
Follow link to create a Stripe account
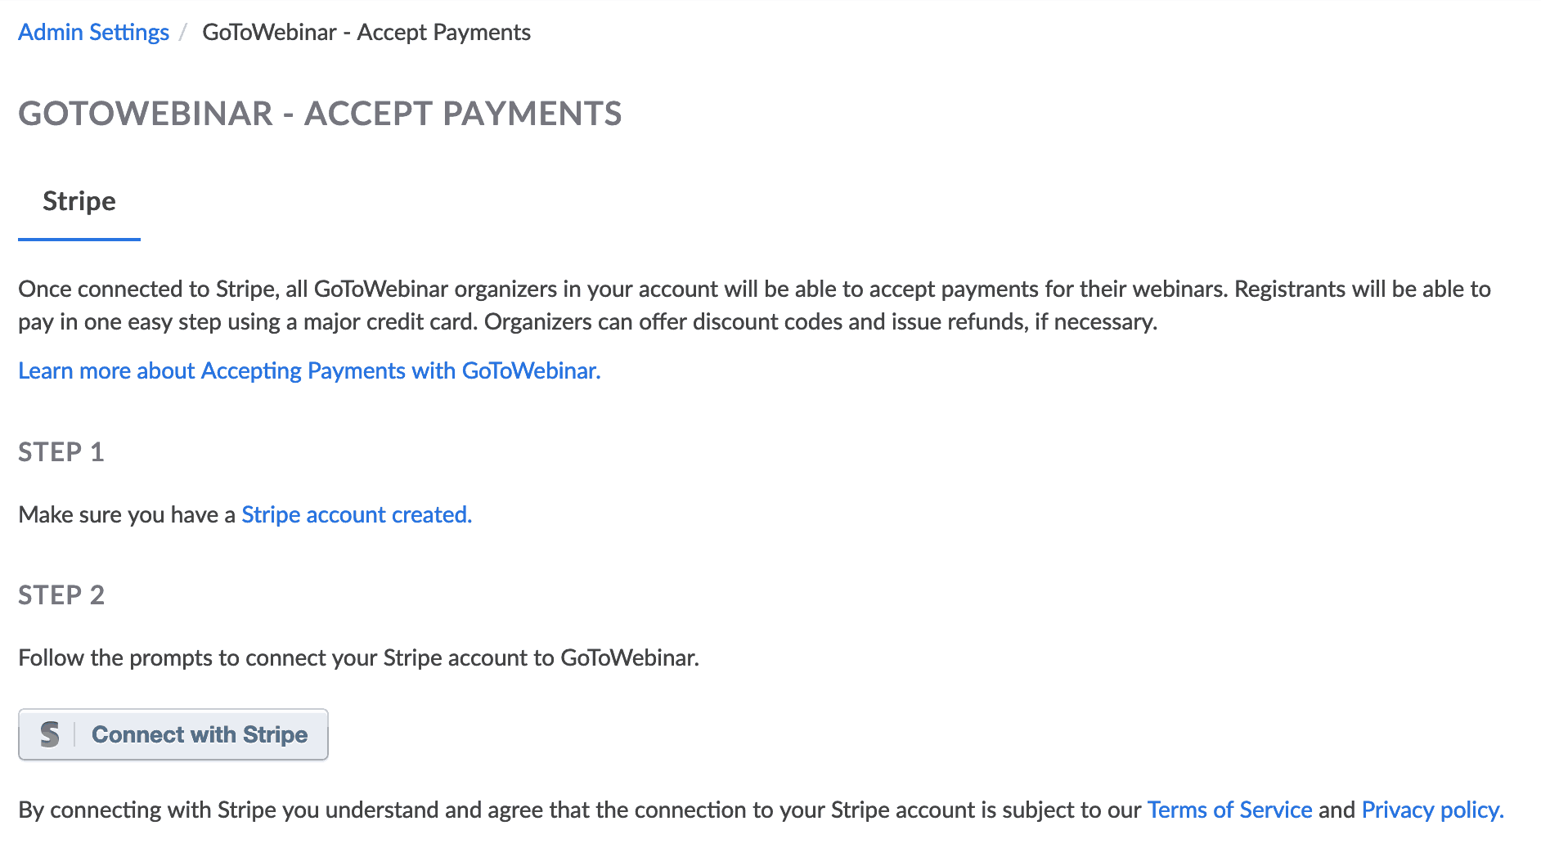tap(355, 514)
